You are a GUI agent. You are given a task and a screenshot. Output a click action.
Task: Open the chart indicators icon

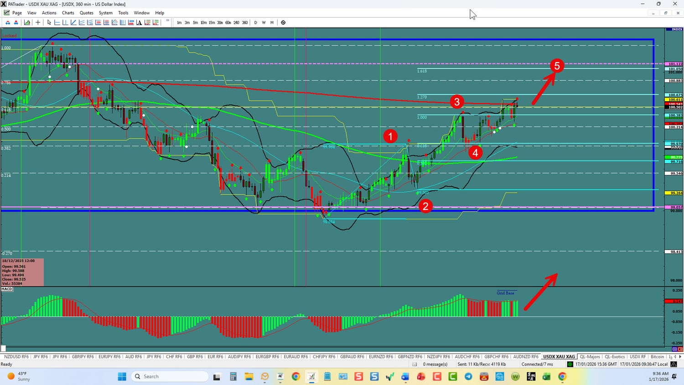pos(27,22)
